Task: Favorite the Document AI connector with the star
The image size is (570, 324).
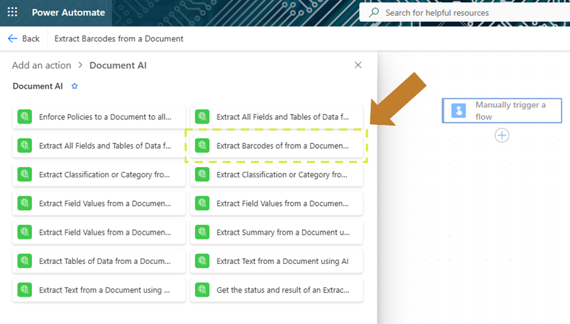Action: click(74, 86)
